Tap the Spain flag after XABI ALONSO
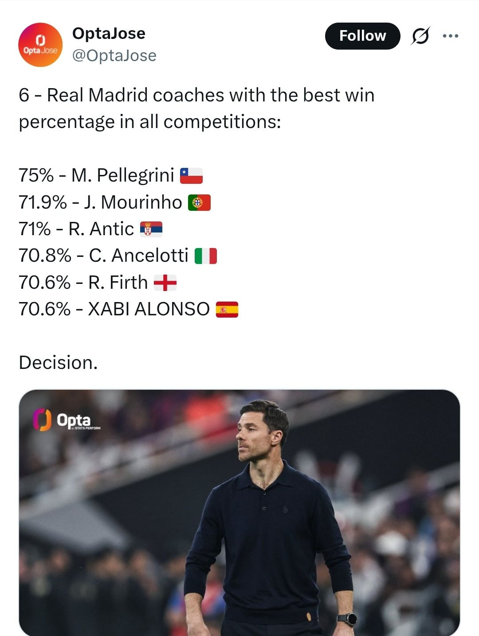Image resolution: width=479 pixels, height=636 pixels. pyautogui.click(x=227, y=310)
